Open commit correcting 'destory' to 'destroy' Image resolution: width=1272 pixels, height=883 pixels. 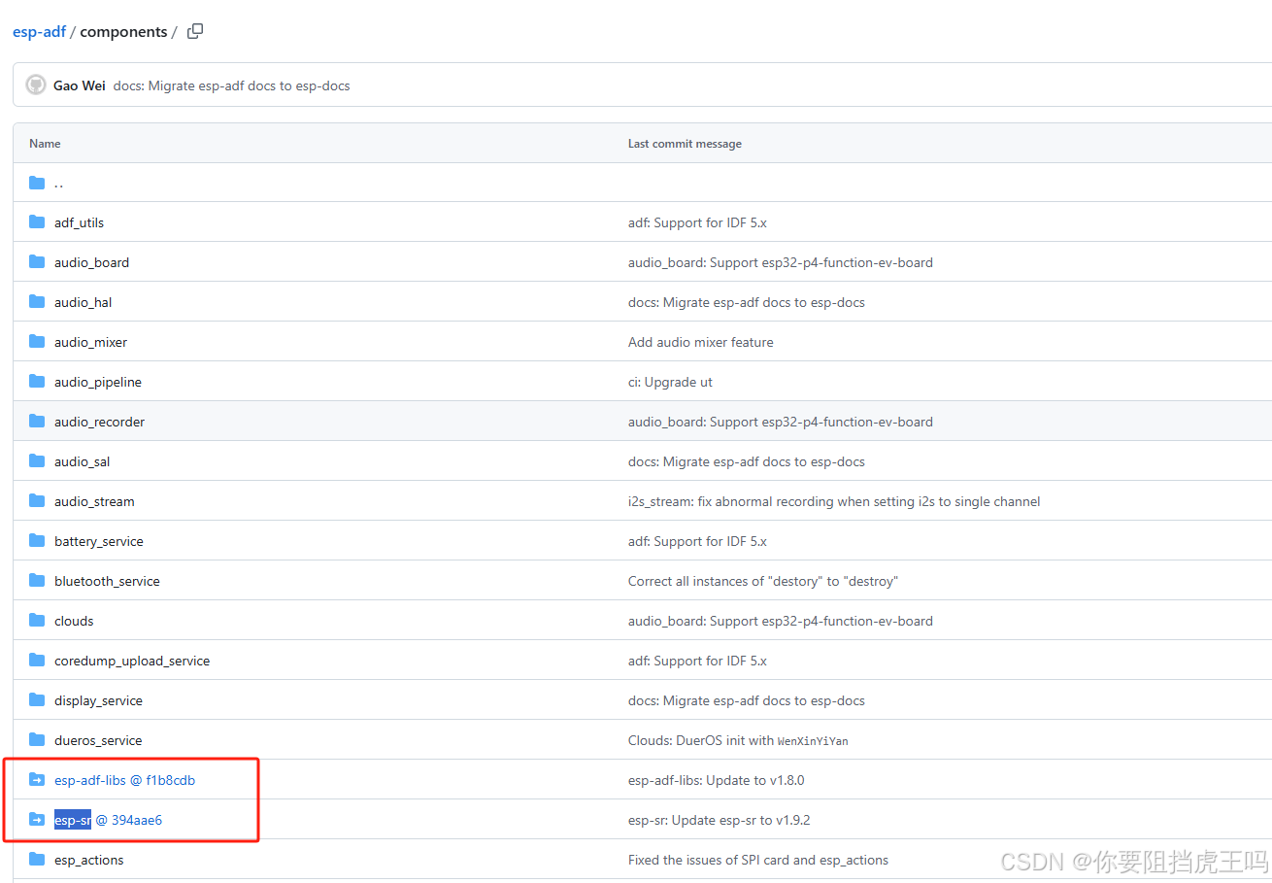coord(763,581)
